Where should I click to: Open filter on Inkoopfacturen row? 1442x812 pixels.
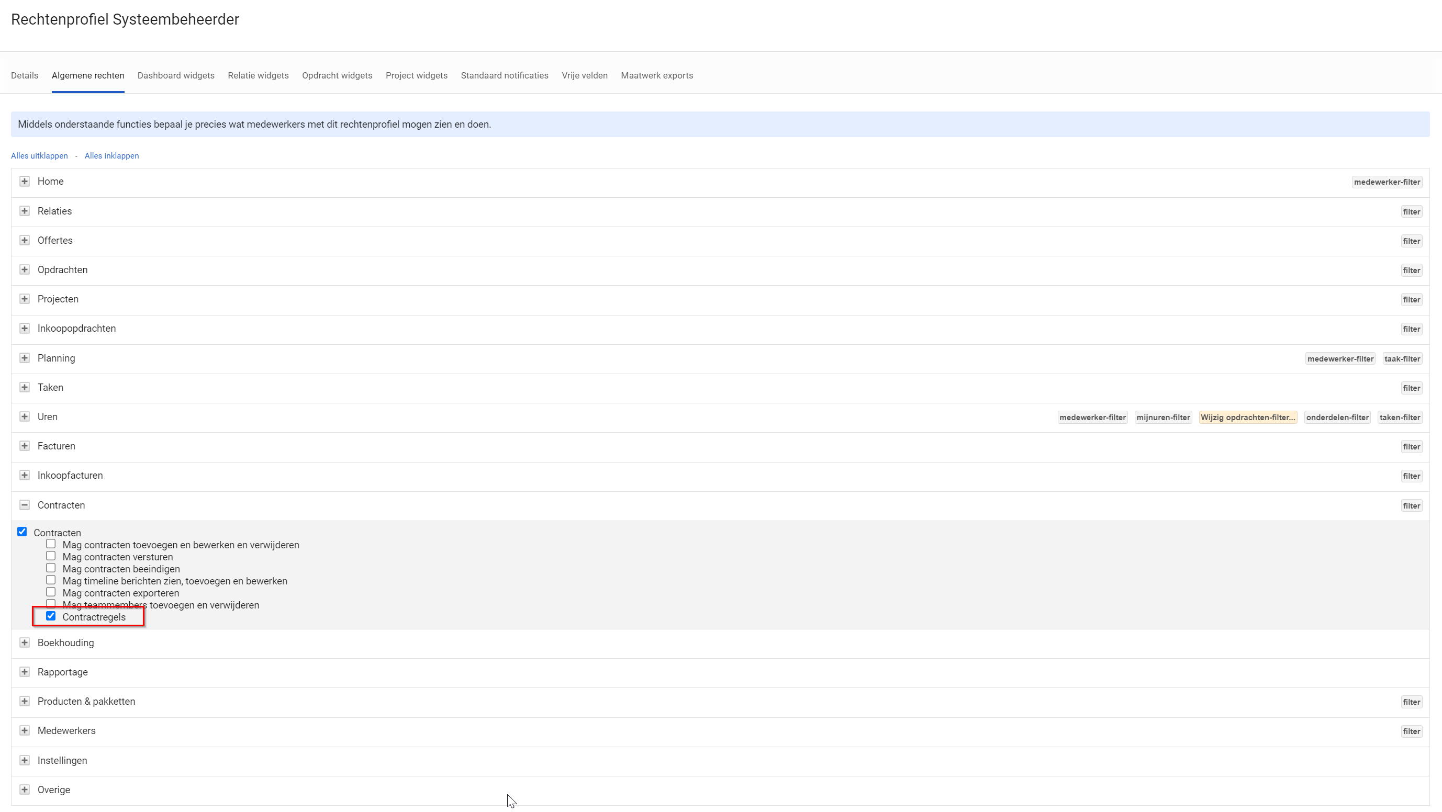1411,476
